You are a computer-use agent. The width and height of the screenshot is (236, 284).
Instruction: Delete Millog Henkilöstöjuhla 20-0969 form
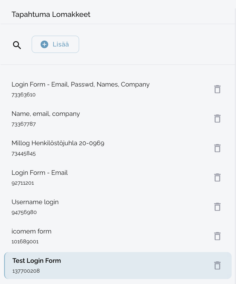click(x=217, y=148)
